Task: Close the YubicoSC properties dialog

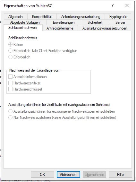Action: point(127,5)
